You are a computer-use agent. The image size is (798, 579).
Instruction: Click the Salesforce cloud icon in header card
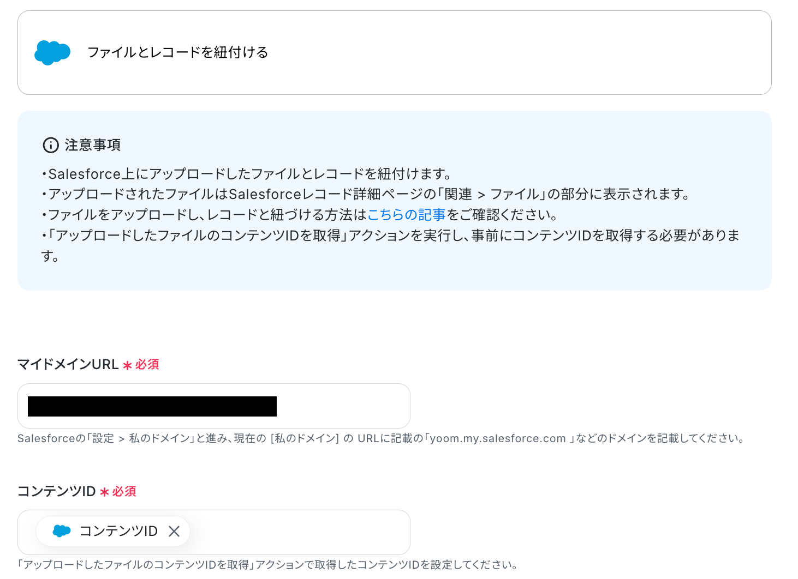tap(52, 52)
